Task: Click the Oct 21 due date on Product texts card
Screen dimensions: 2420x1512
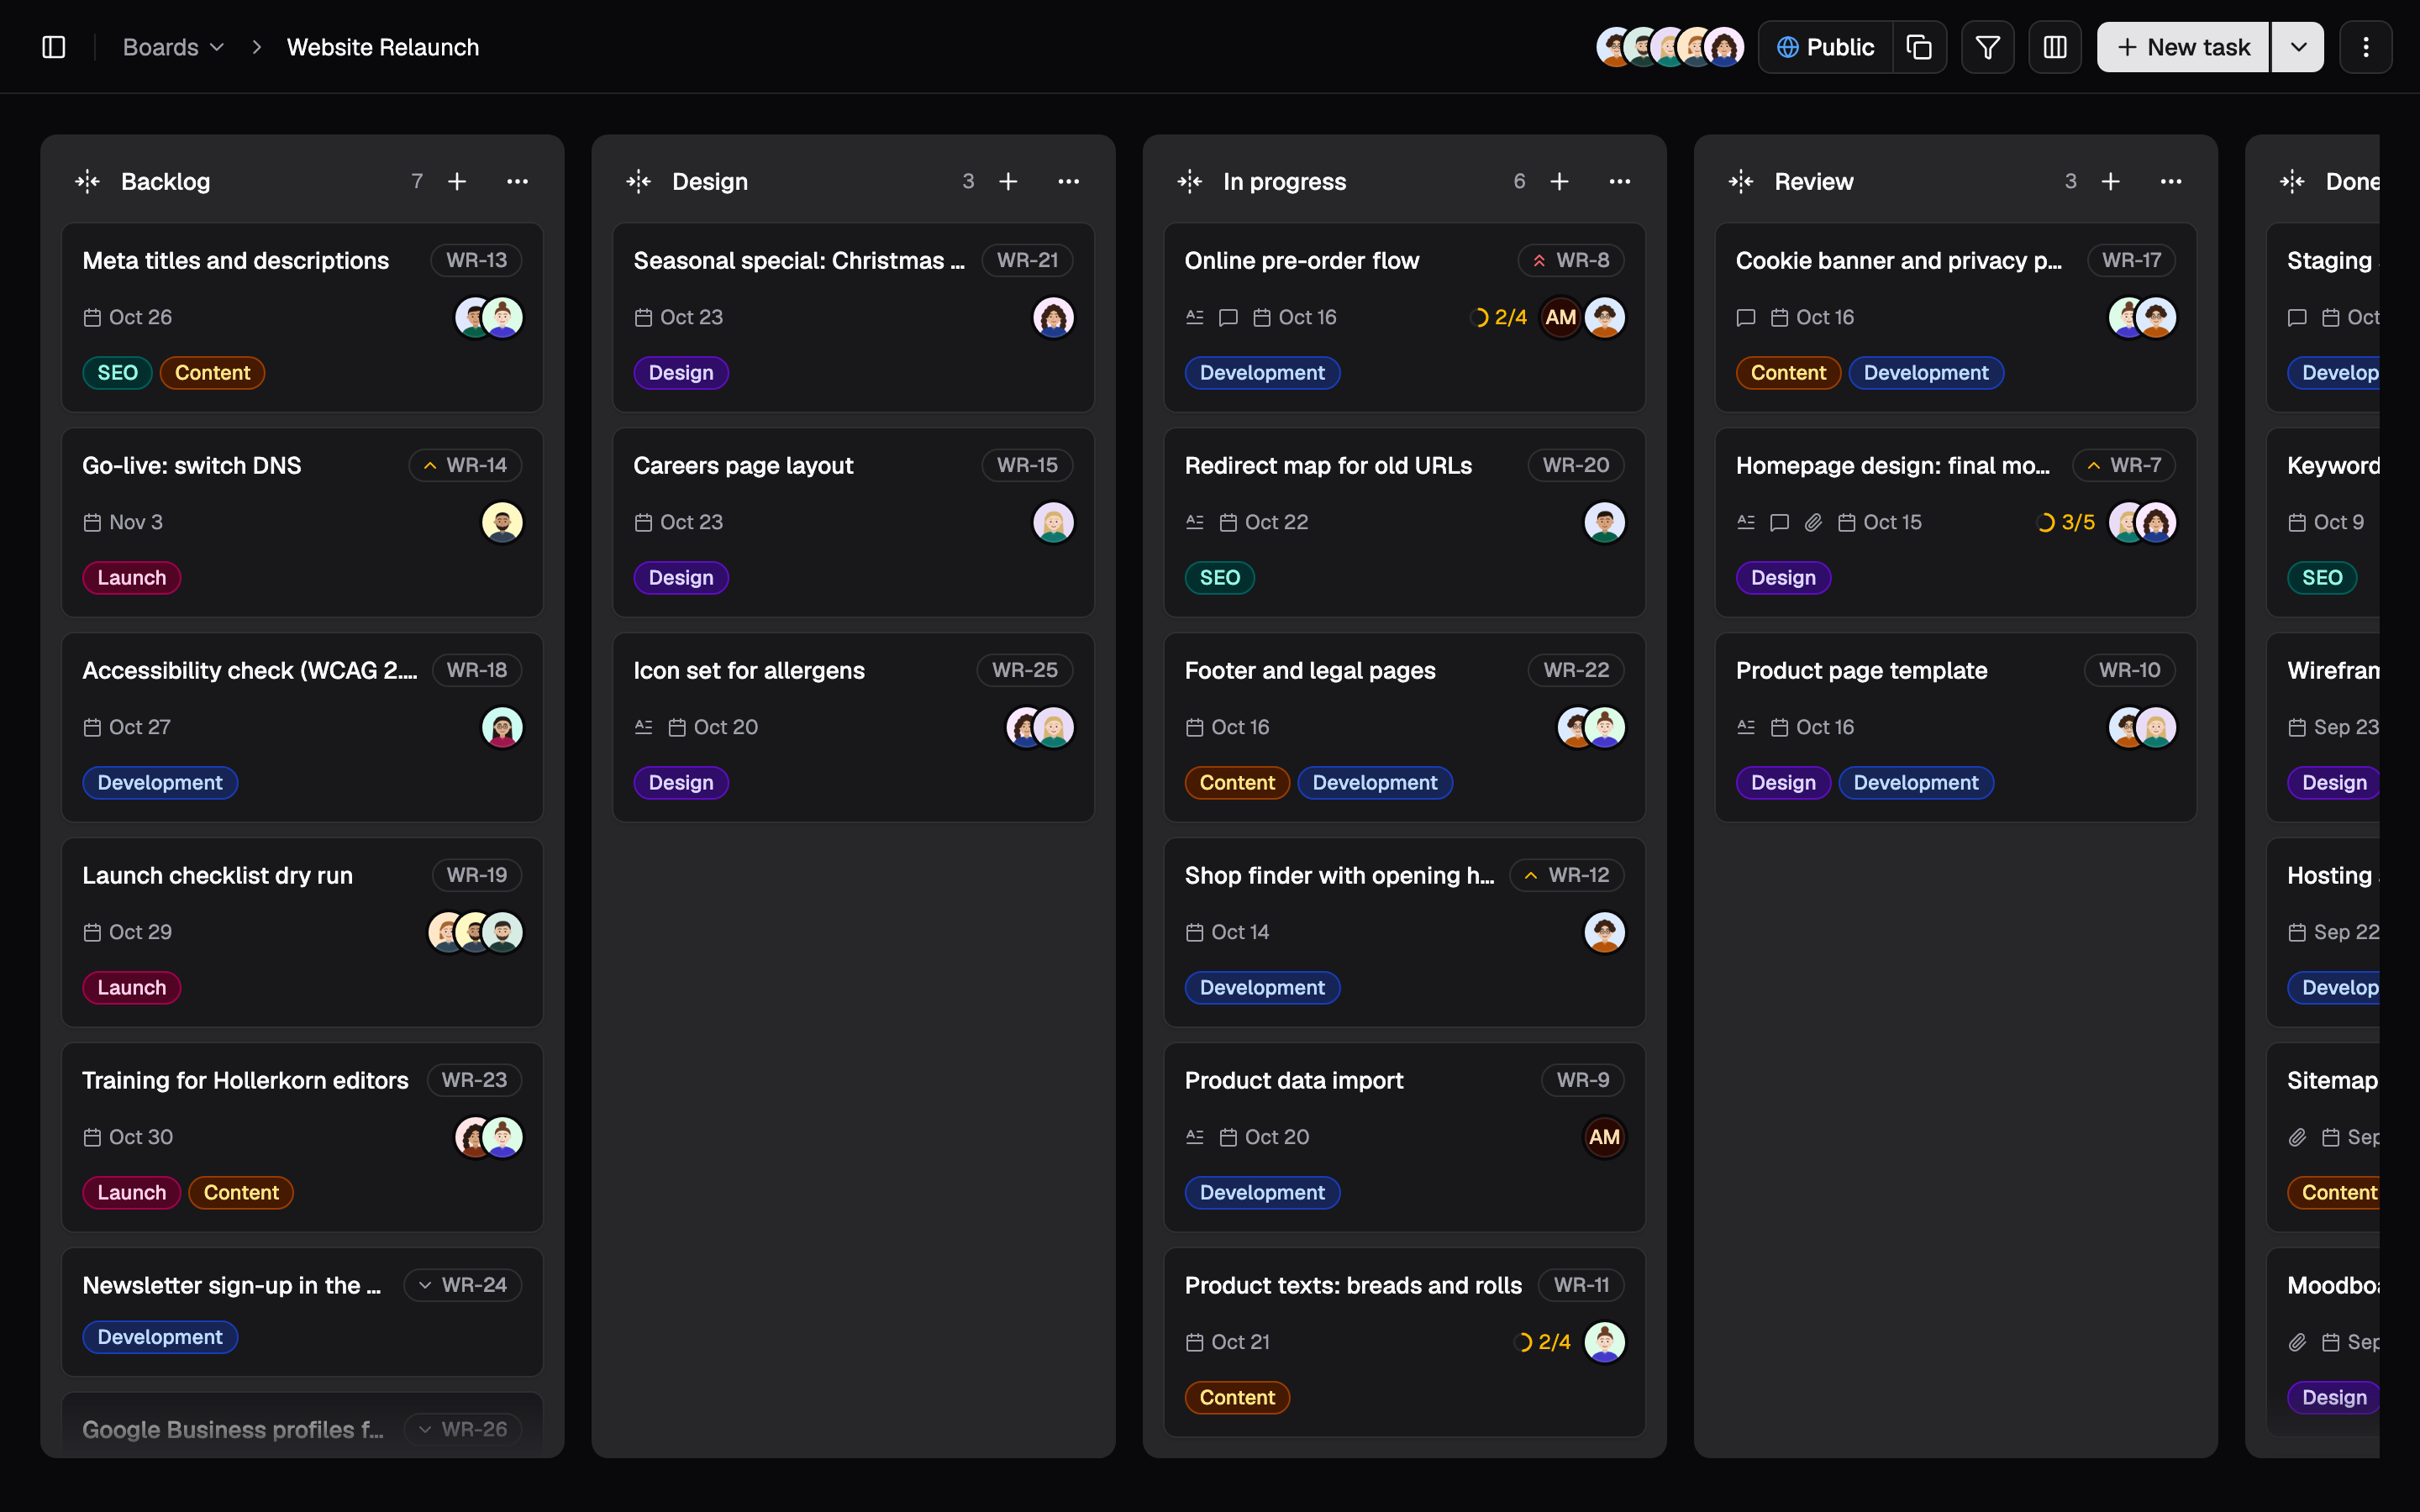Action: pyautogui.click(x=1228, y=1342)
